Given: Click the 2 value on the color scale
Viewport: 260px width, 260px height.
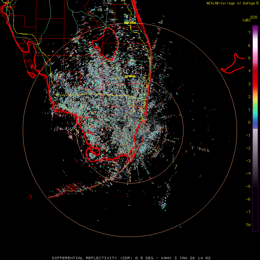Looking at the screenshot, I should (x=249, y=97).
